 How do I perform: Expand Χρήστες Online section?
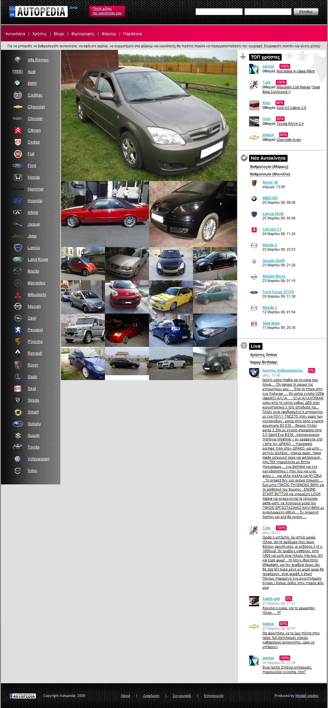tap(263, 355)
